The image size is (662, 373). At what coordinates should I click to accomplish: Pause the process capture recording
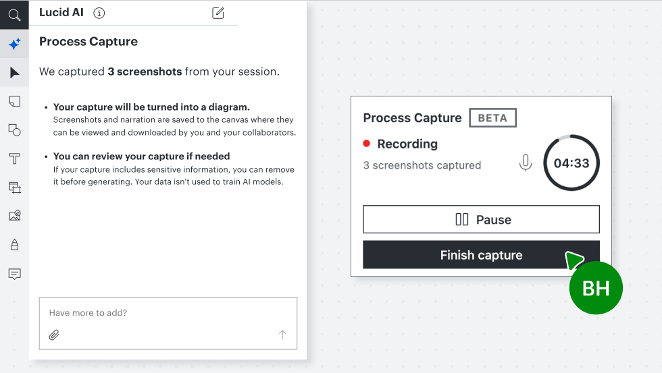pyautogui.click(x=481, y=219)
